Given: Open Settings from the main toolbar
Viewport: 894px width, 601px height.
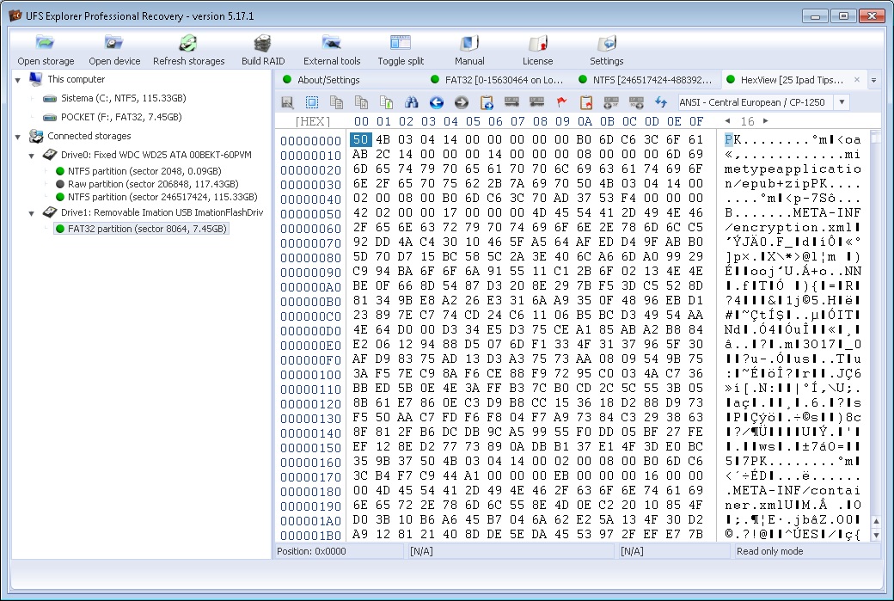Looking at the screenshot, I should 606,50.
